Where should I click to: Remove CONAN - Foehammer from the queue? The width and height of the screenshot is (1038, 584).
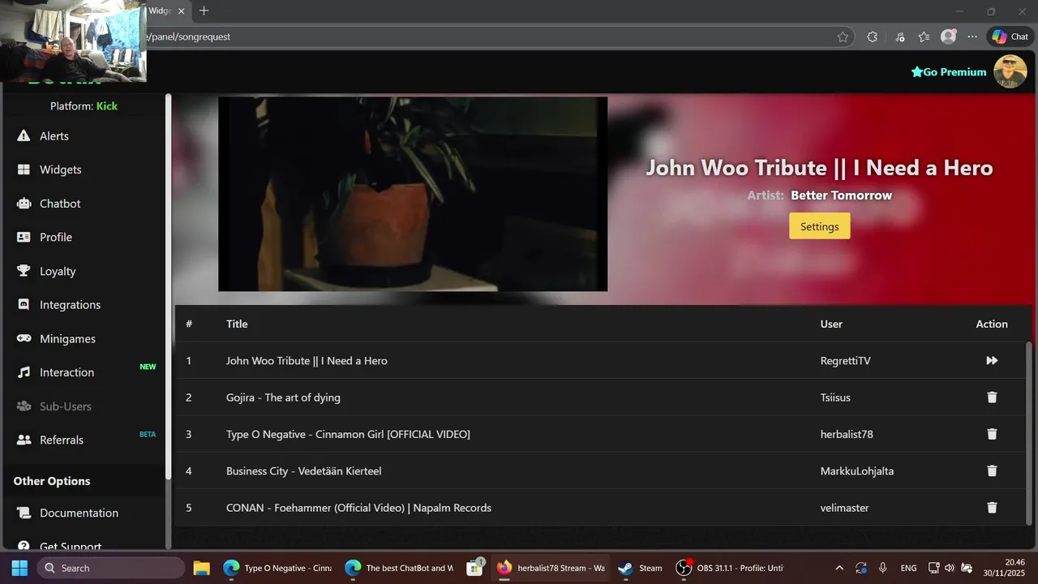coord(991,508)
